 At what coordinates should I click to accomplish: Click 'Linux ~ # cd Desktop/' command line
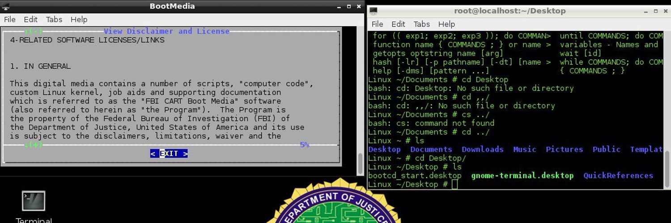(417, 158)
